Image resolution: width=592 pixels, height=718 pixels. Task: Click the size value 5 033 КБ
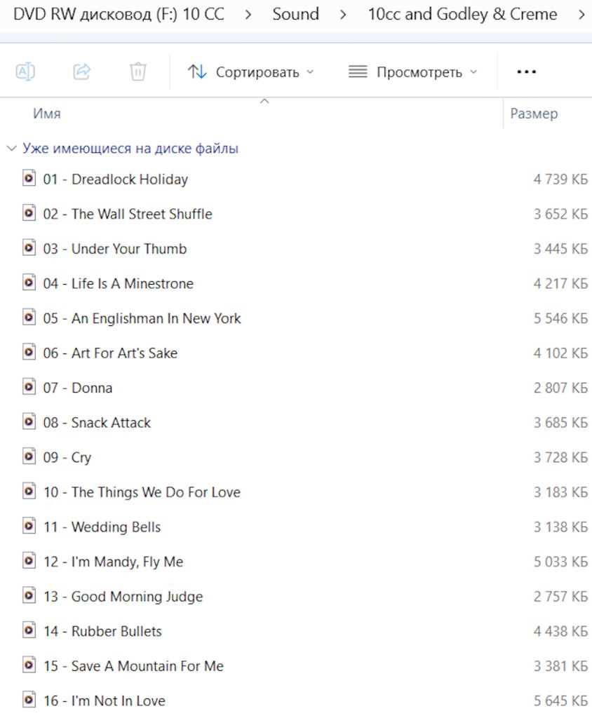560,562
